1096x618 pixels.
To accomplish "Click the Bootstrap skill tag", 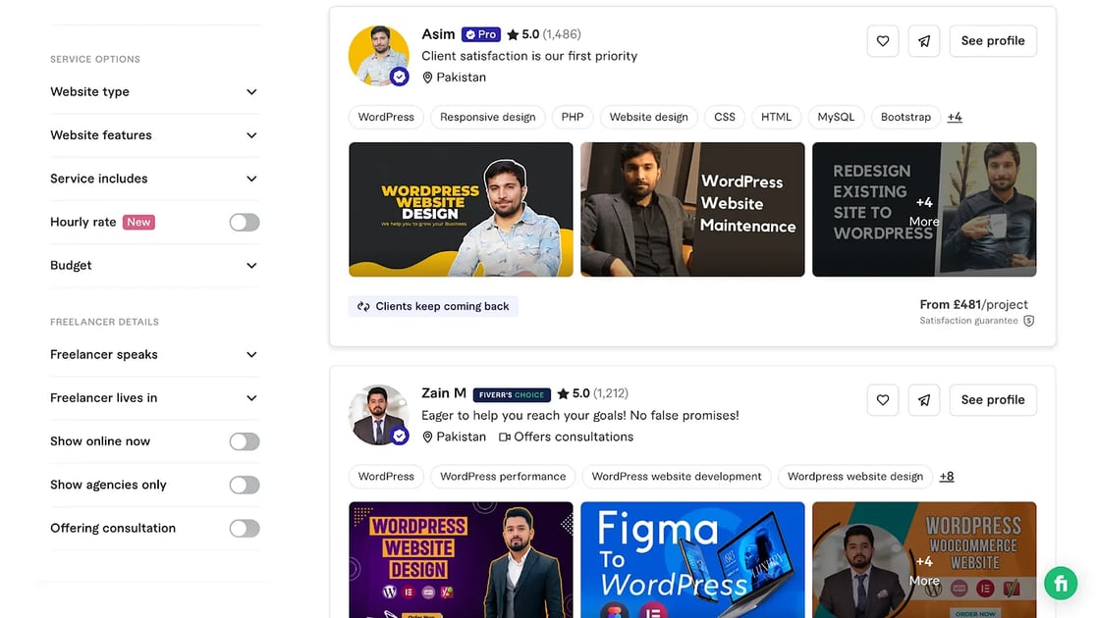I will click(x=904, y=117).
